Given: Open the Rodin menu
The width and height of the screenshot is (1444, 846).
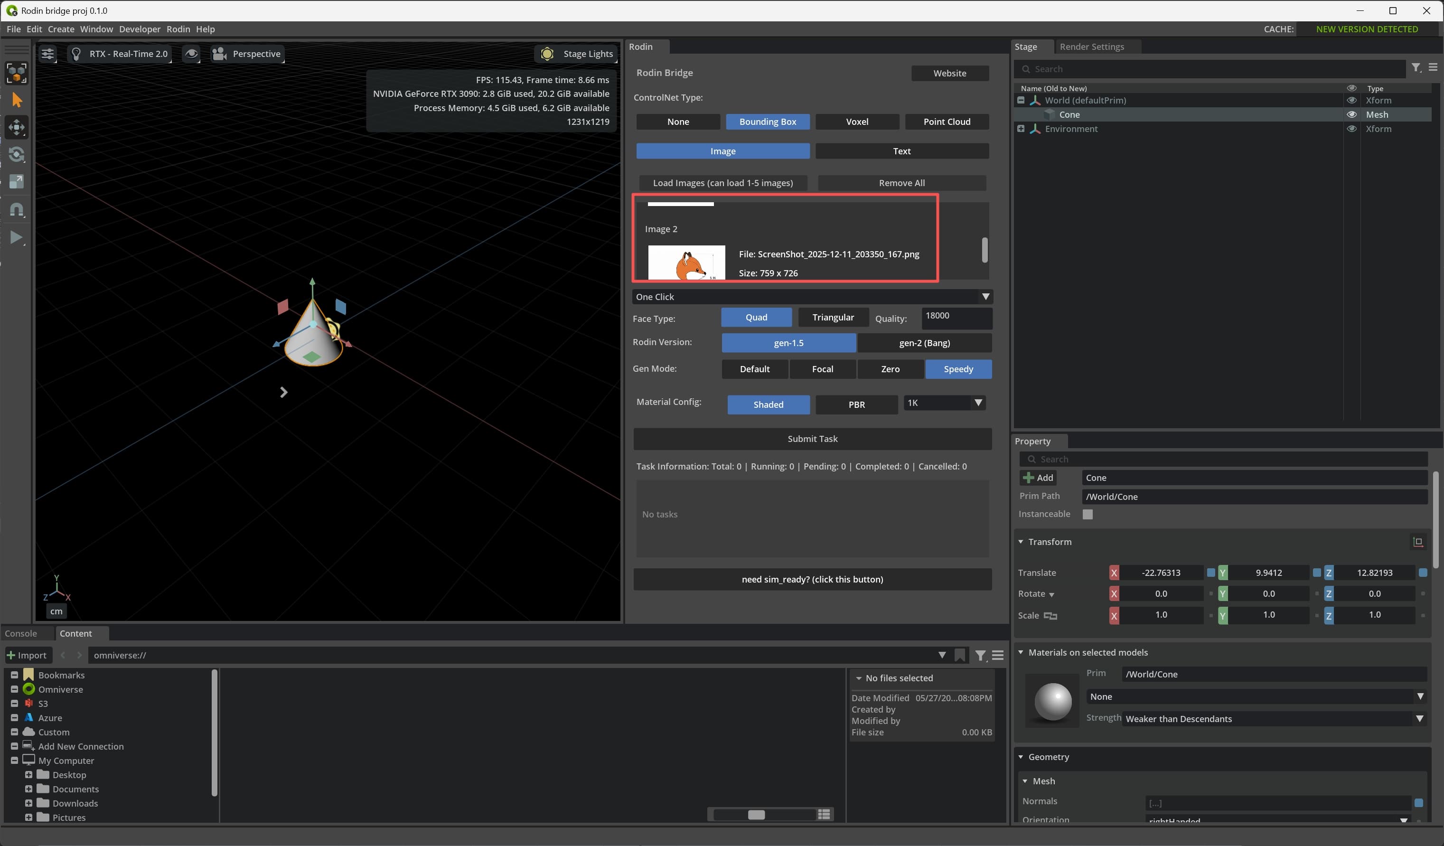Looking at the screenshot, I should tap(178, 29).
